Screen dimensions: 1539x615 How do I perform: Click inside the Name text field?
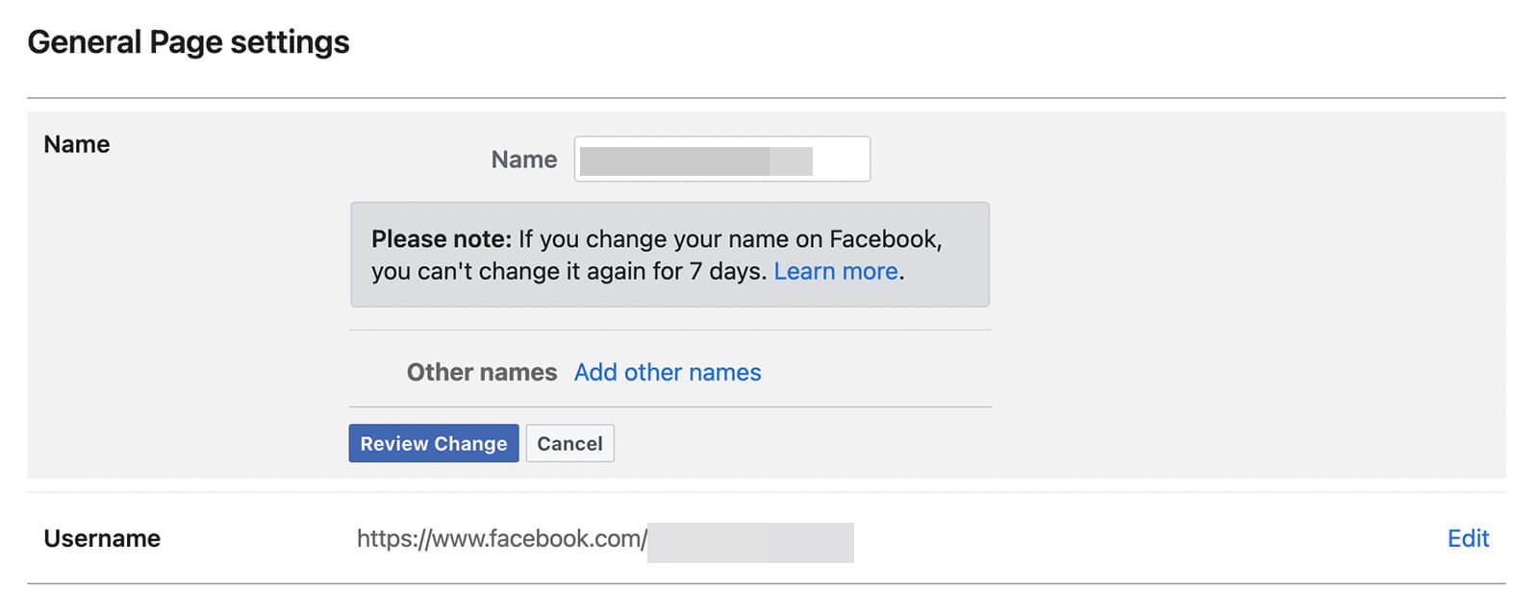(x=721, y=159)
